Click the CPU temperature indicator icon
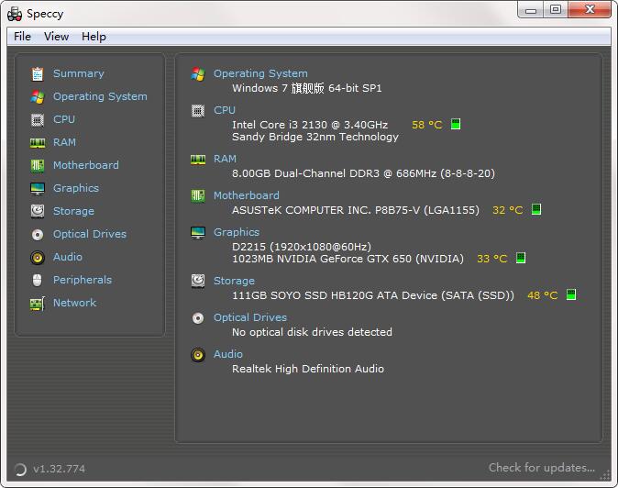Viewport: 618px width, 488px height. (x=456, y=125)
